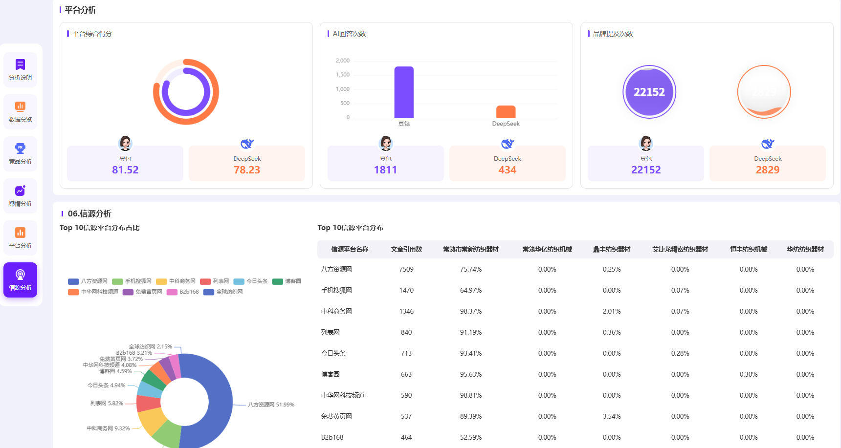Click the DeepSeek whale icon in 平台综合得分 card
841x448 pixels.
pos(247,143)
